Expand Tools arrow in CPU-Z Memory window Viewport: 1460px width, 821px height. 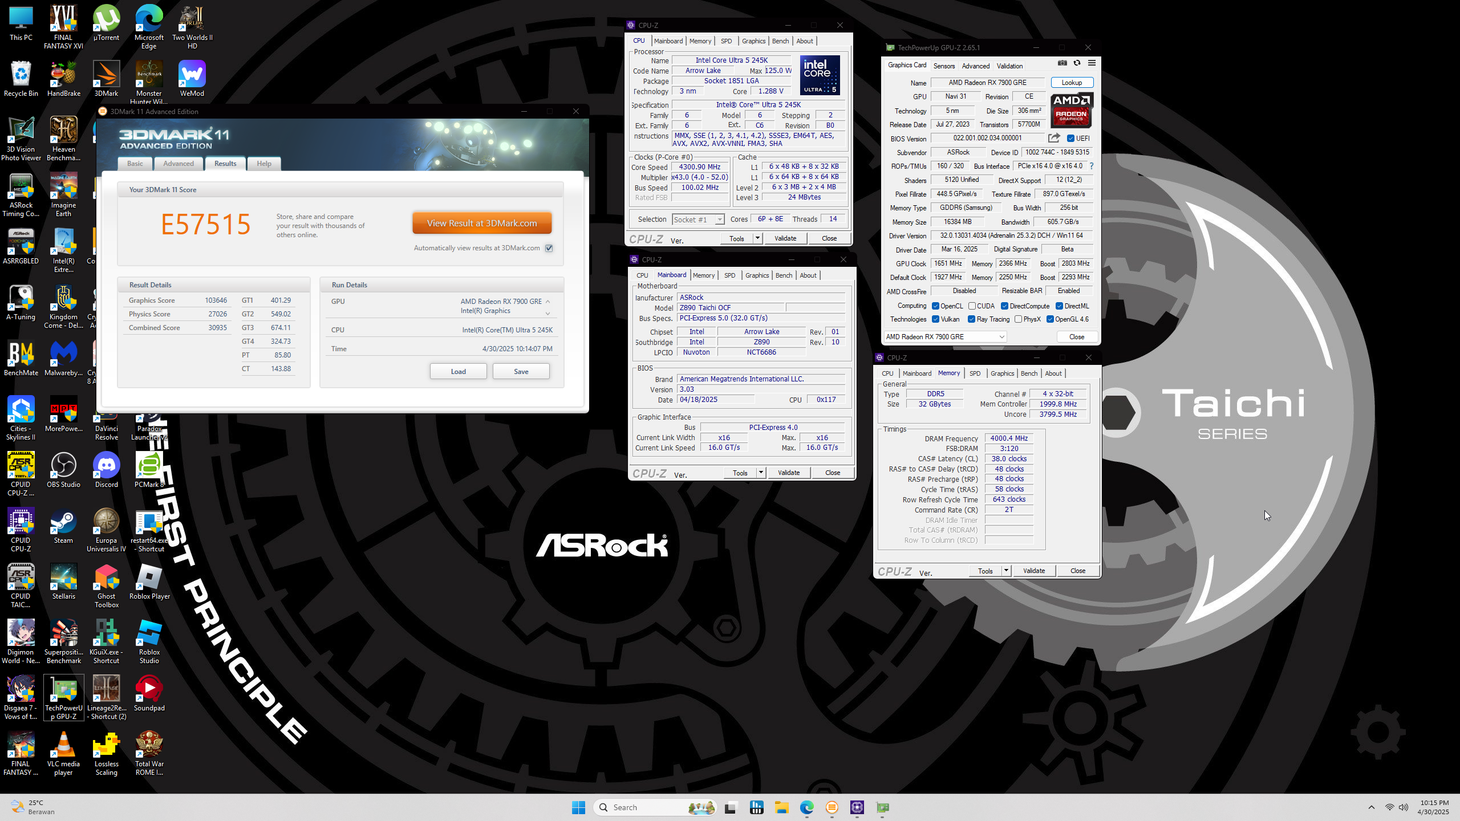[1006, 571]
